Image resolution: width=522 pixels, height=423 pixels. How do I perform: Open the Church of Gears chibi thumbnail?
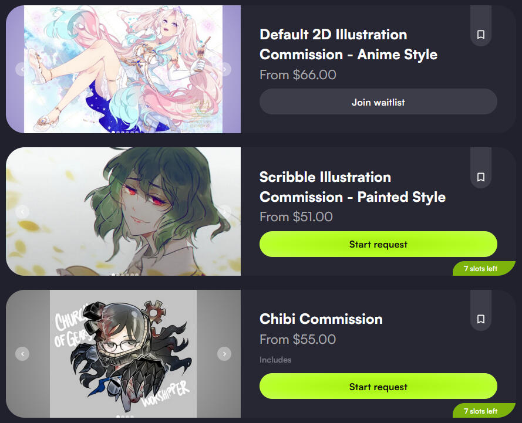(123, 354)
